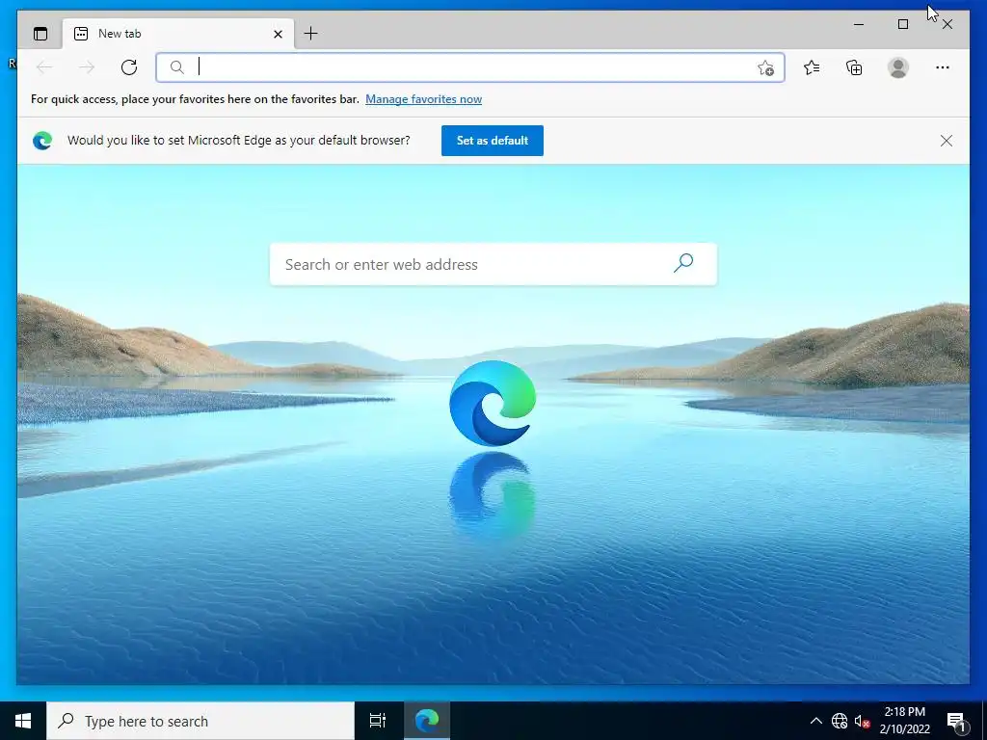The width and height of the screenshot is (987, 740).
Task: Click the search icon in address bar
Action: (x=177, y=67)
